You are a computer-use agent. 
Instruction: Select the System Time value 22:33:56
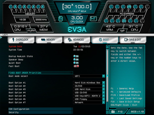click(78, 50)
